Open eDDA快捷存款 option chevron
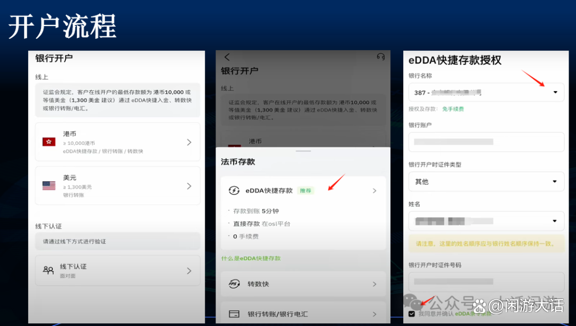 tap(374, 191)
